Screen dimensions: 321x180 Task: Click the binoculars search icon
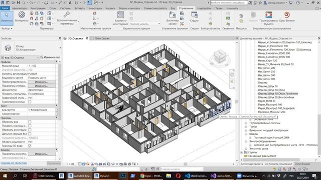coord(250,2)
